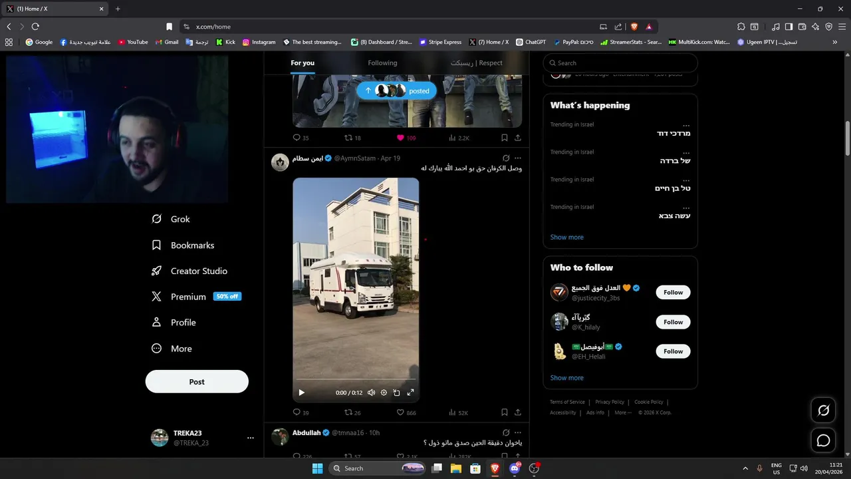Open floating Grok button
Screen dimensions: 851x479
(824, 410)
